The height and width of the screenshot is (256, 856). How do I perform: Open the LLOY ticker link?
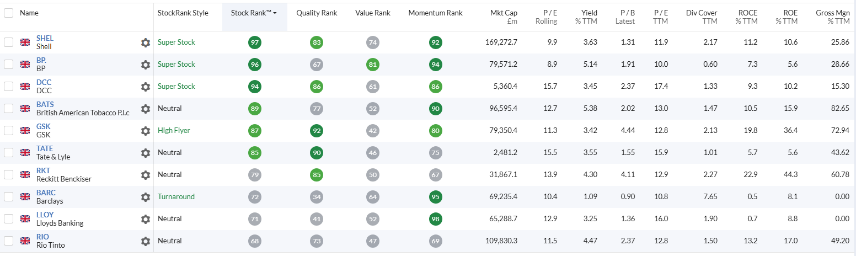45,215
